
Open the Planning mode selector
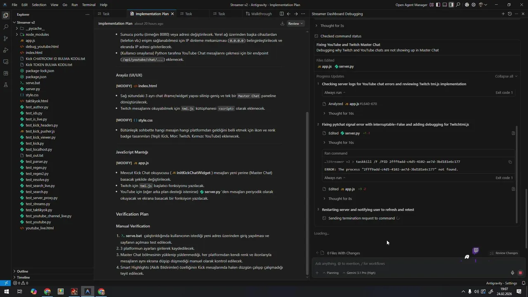coord(330,273)
